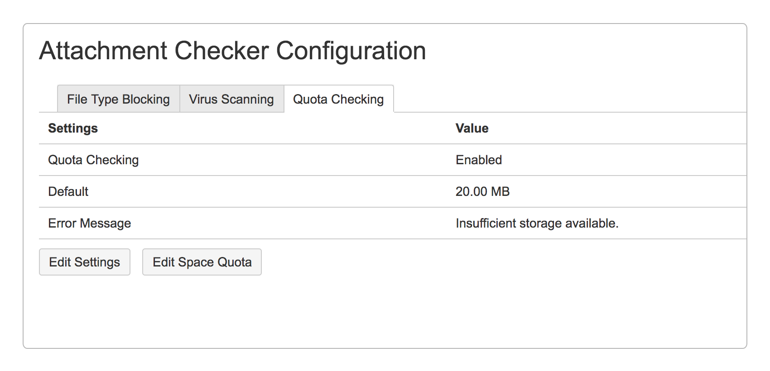Click the blank space left of File Type Blocking tab
This screenshot has height=371, width=770.
point(48,99)
